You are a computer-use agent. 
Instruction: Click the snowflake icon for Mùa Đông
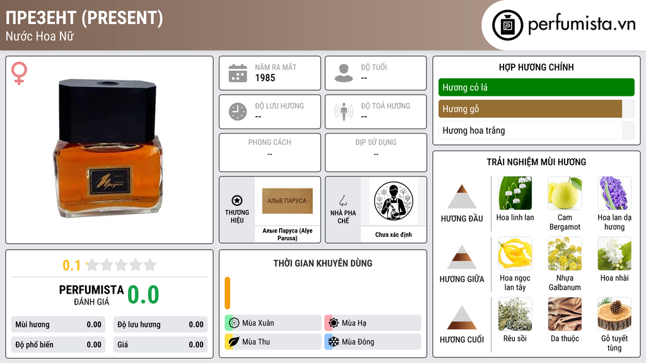pyautogui.click(x=334, y=342)
